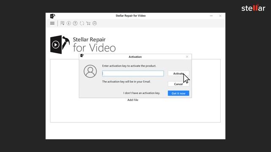Click the account activation toolbar icon
Screen dimensions: 271x152
pos(94,23)
